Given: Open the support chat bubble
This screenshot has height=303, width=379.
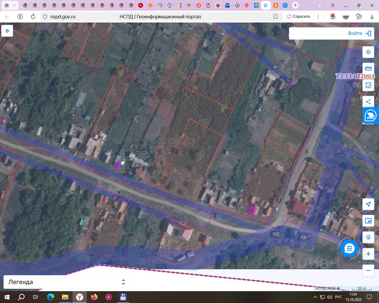Looking at the screenshot, I should point(349,249).
